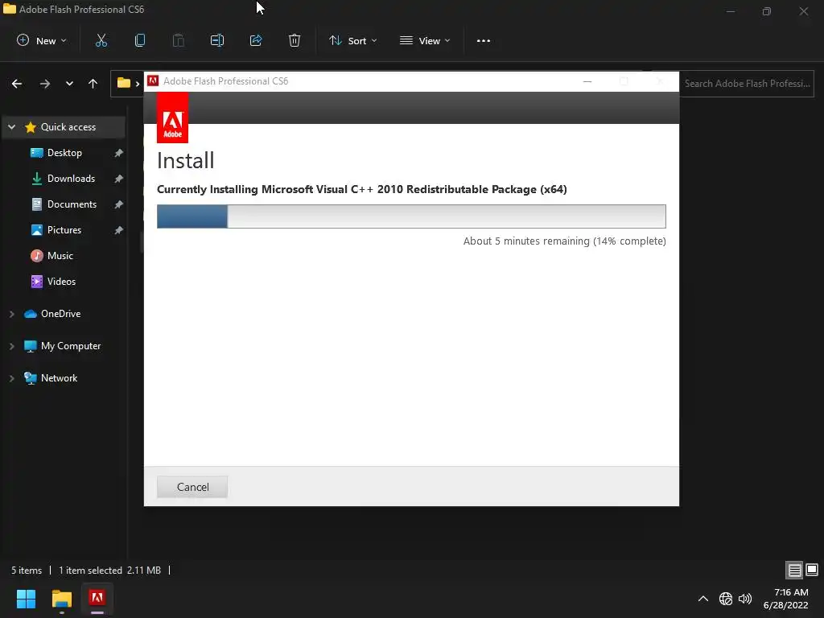Click the Rename icon in the toolbar
Image resolution: width=824 pixels, height=618 pixels.
[x=217, y=40]
